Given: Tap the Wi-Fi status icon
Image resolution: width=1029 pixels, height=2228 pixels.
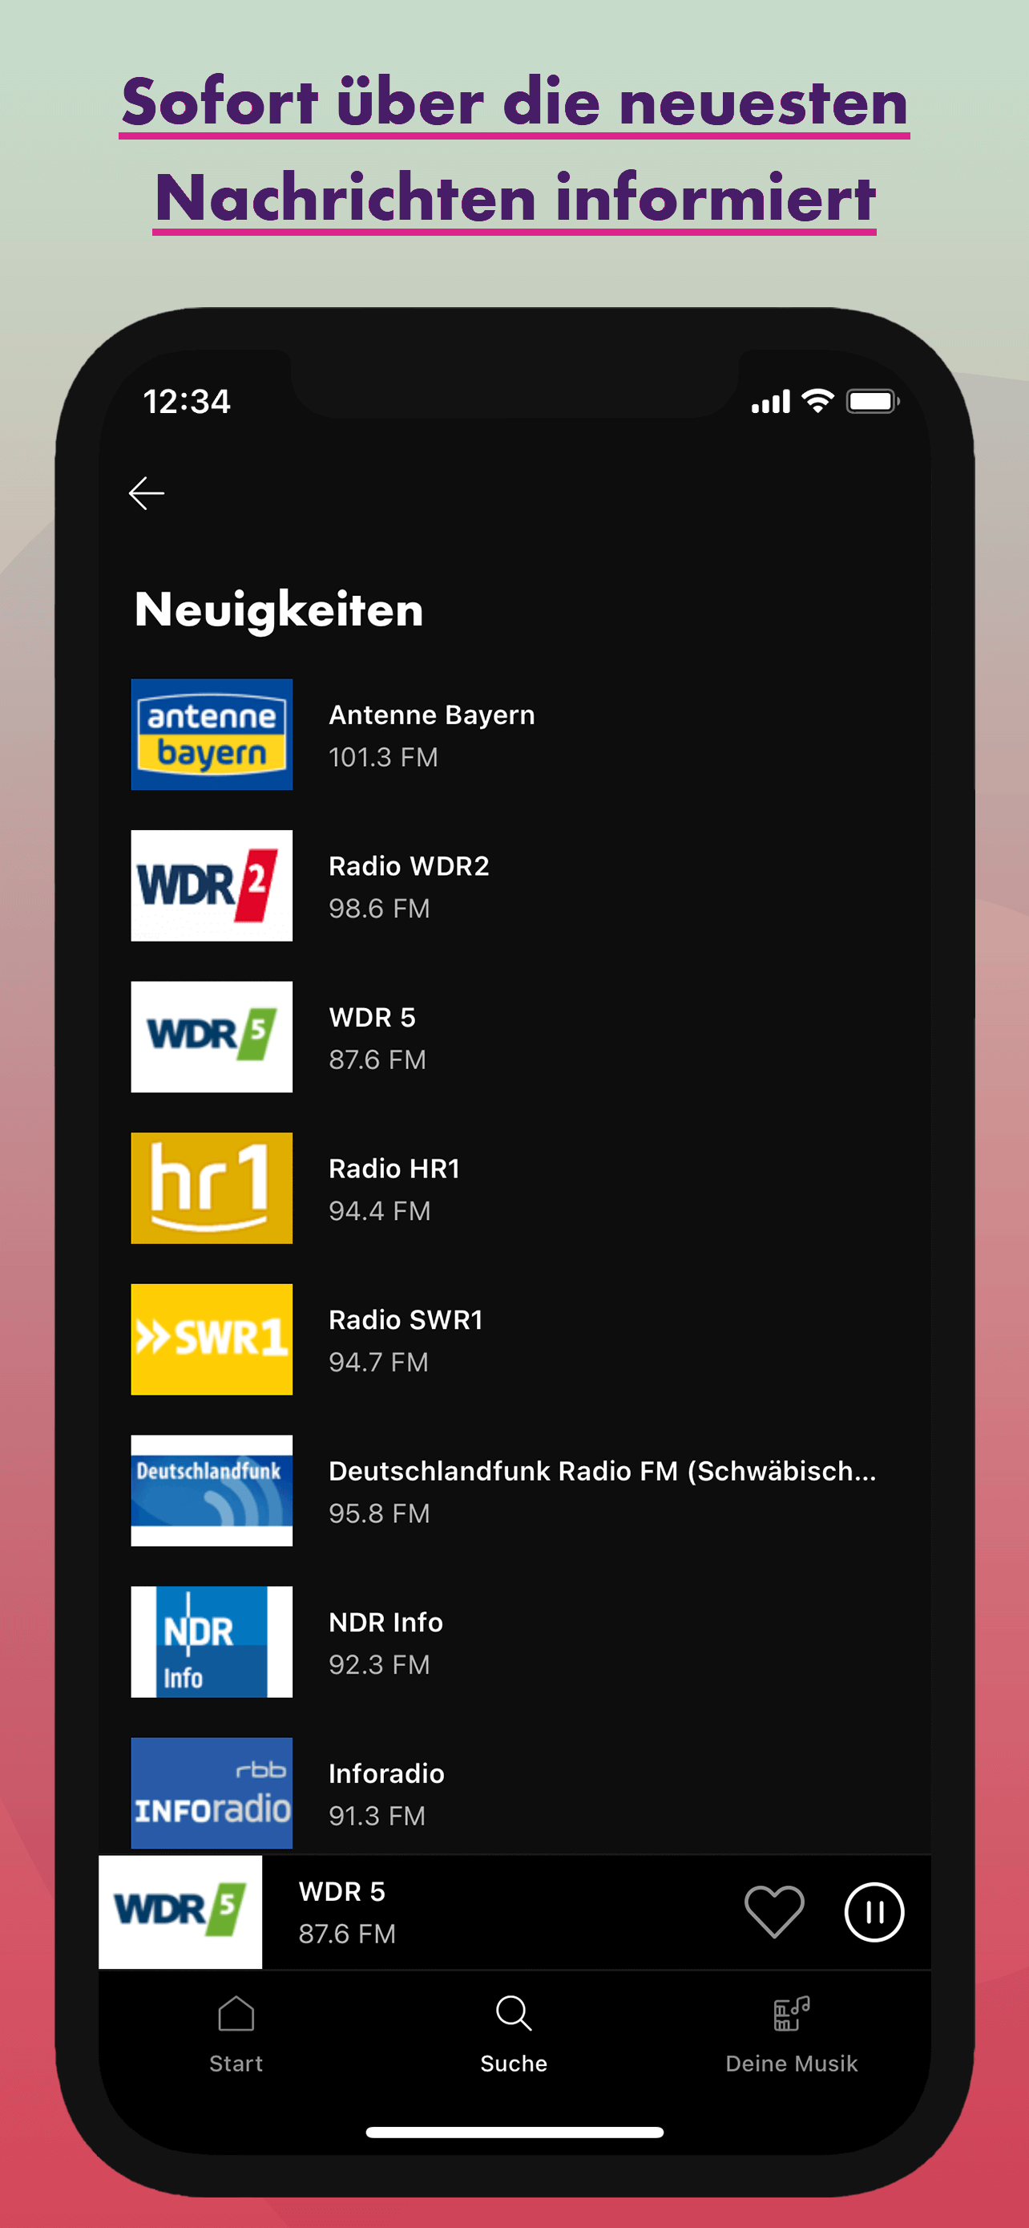Looking at the screenshot, I should [817, 401].
